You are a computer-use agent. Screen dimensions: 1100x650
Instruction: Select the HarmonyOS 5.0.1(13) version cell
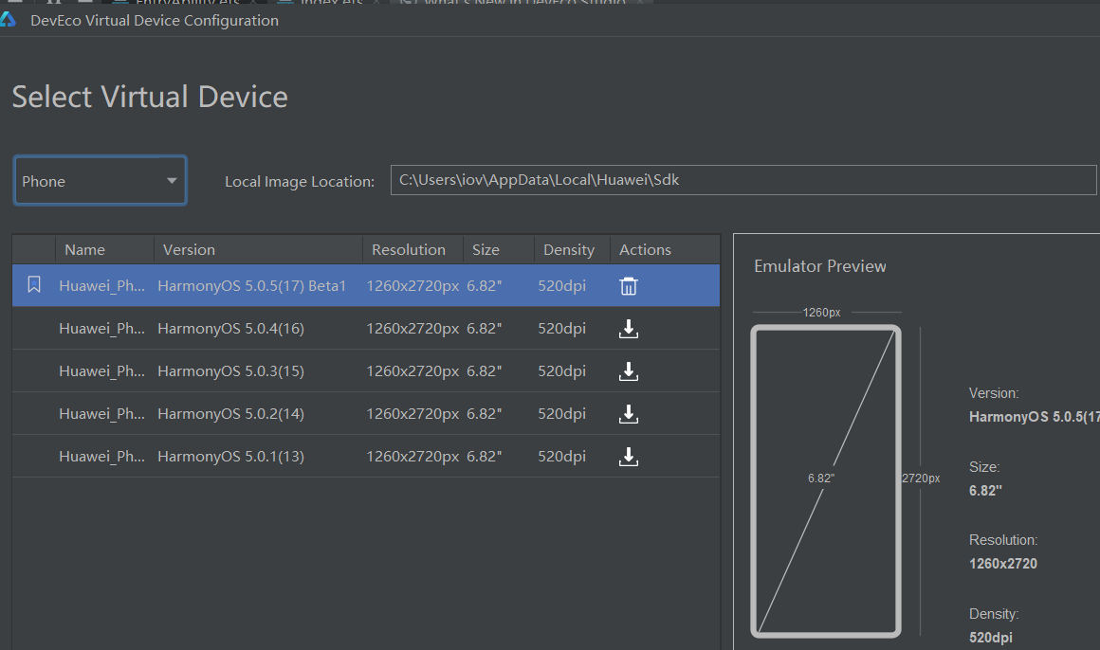coord(230,457)
